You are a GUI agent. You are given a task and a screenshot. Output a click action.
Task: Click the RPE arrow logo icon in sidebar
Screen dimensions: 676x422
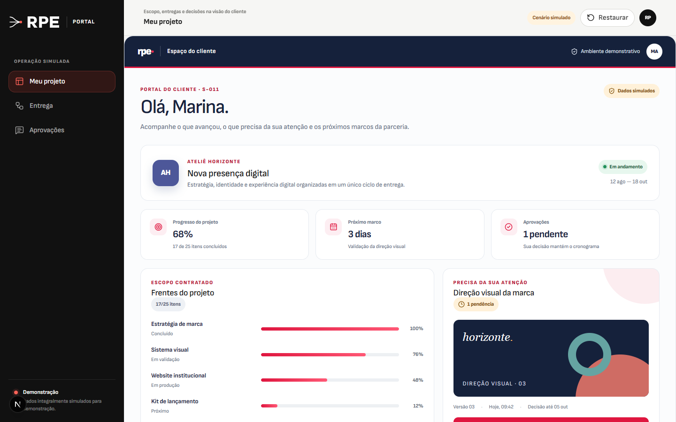point(15,22)
